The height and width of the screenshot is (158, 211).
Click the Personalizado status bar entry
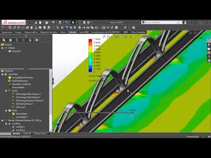[x=193, y=136]
